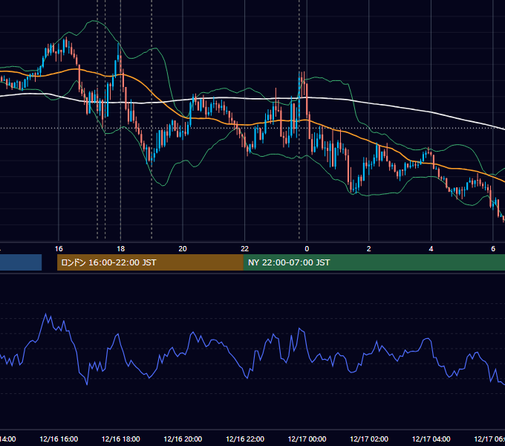The height and width of the screenshot is (446, 505).
Task: Click the 12/16 18:00 date label
Action: pos(121,439)
